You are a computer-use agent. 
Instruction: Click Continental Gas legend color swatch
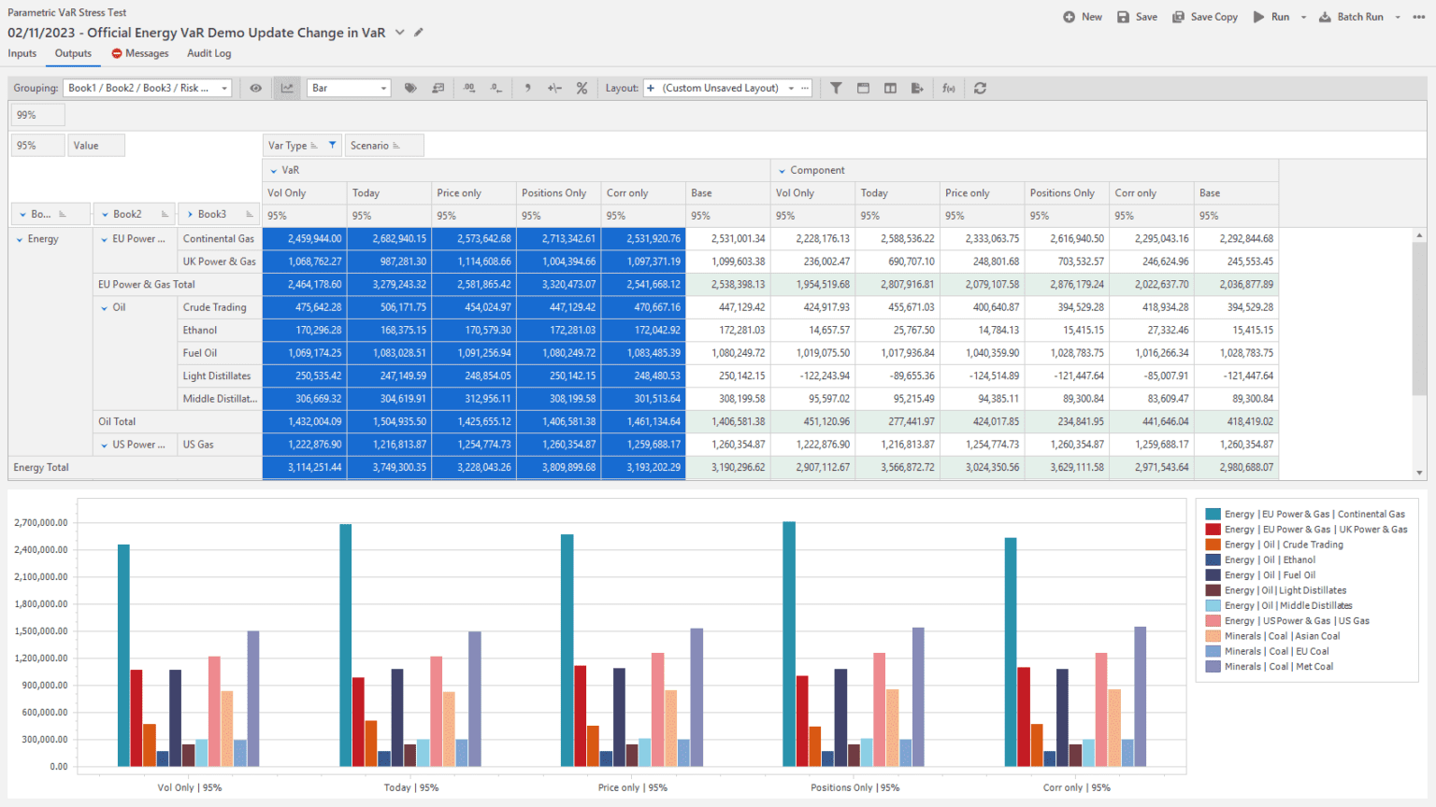pos(1213,514)
